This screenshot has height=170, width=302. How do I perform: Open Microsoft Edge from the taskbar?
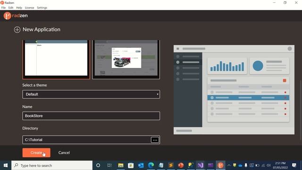(x=151, y=165)
